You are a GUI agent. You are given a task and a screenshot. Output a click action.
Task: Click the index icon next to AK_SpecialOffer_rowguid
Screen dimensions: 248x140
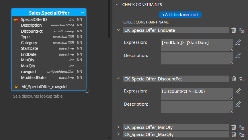16,87
